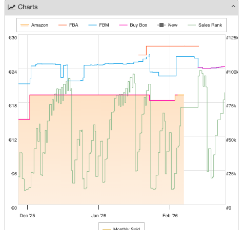Click the Feb '26 tick on the timeline
Screen dimensions: 243x230
coord(170,207)
